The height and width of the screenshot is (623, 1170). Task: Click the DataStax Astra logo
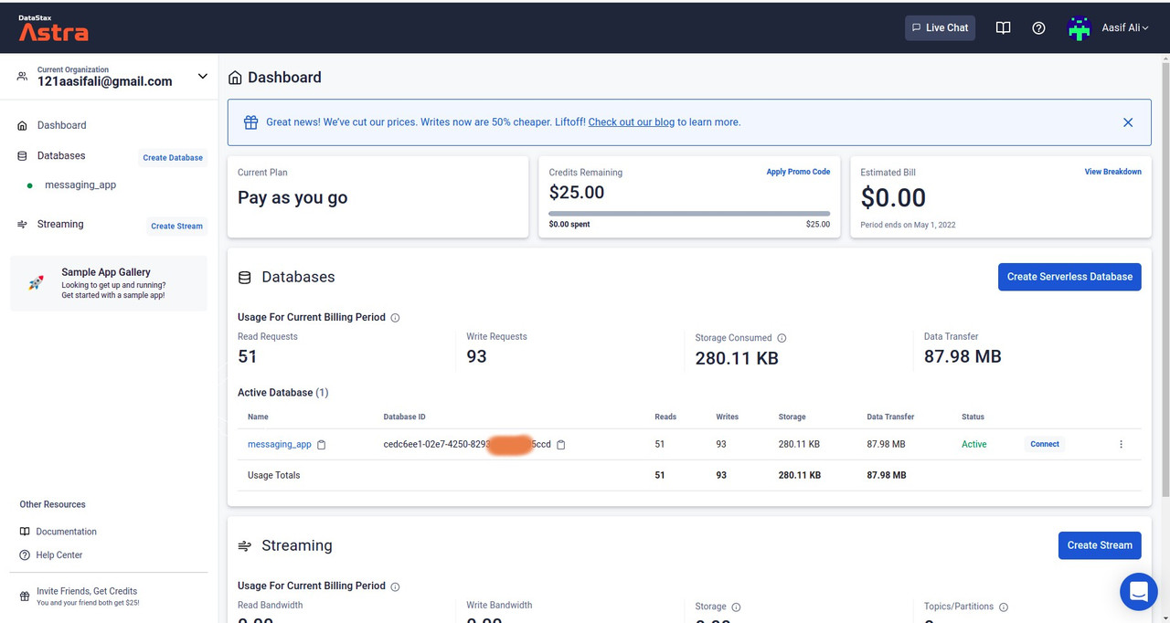54,28
